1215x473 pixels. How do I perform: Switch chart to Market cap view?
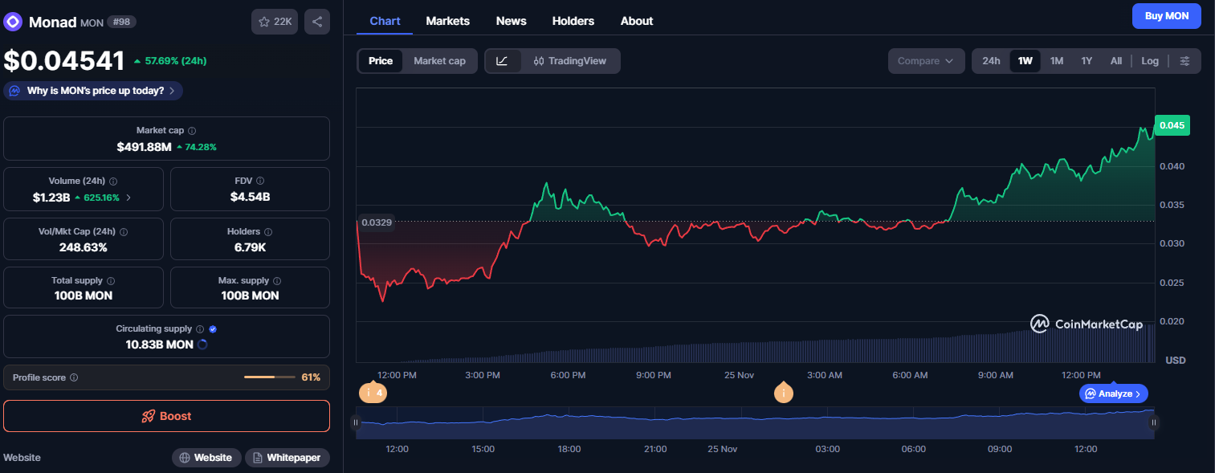(439, 61)
